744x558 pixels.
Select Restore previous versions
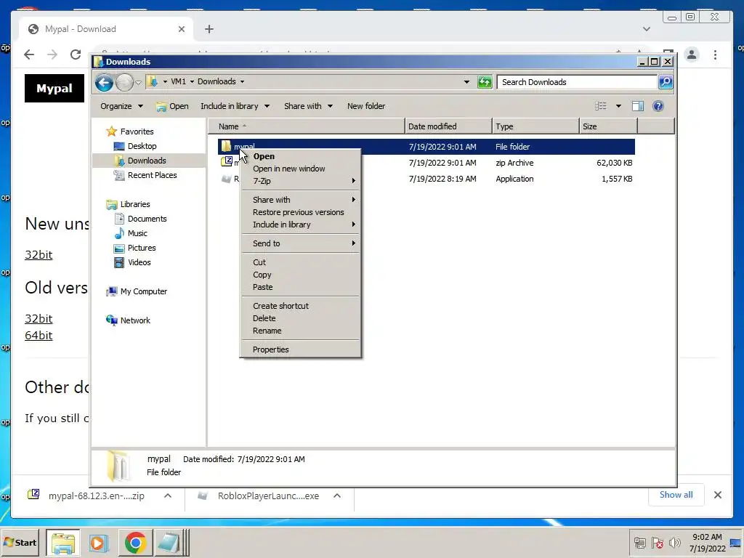tap(300, 212)
